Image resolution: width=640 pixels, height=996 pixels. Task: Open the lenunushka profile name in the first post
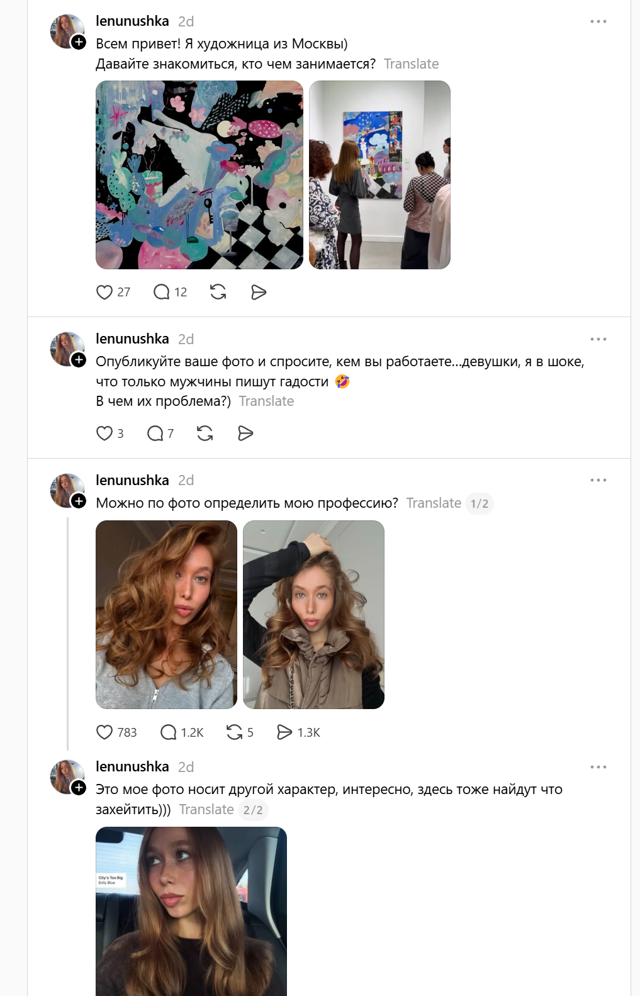tap(132, 21)
